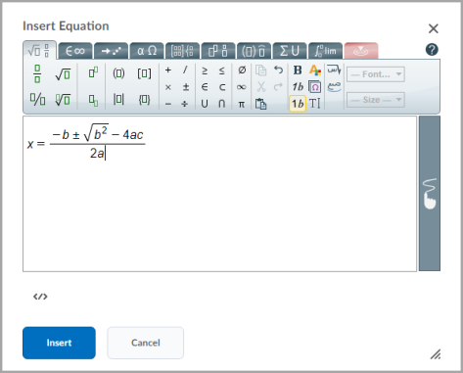Open the text color picker

click(315, 70)
